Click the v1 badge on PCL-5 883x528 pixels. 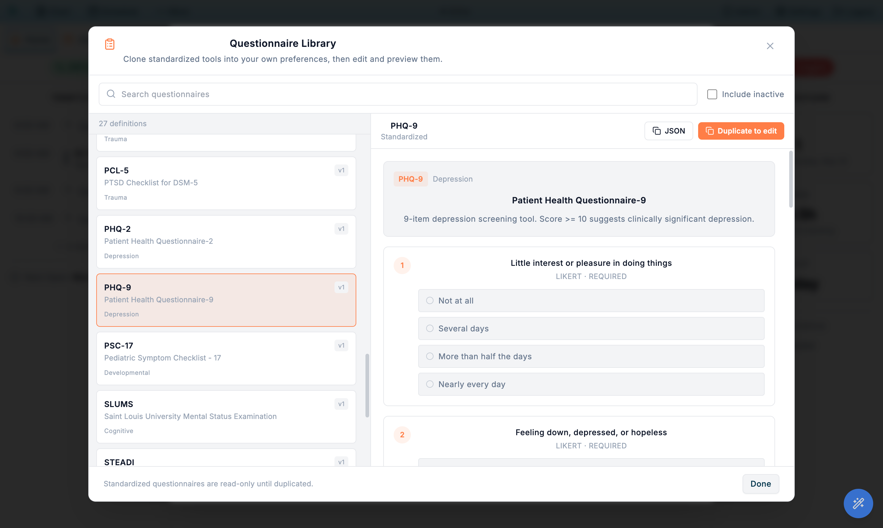(341, 170)
